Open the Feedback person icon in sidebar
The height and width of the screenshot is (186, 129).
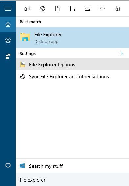coord(8,56)
